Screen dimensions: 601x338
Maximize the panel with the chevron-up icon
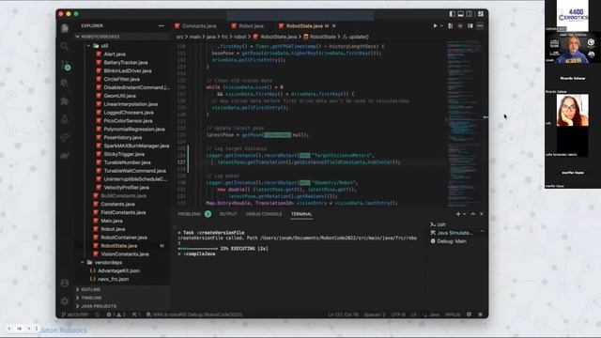click(473, 214)
